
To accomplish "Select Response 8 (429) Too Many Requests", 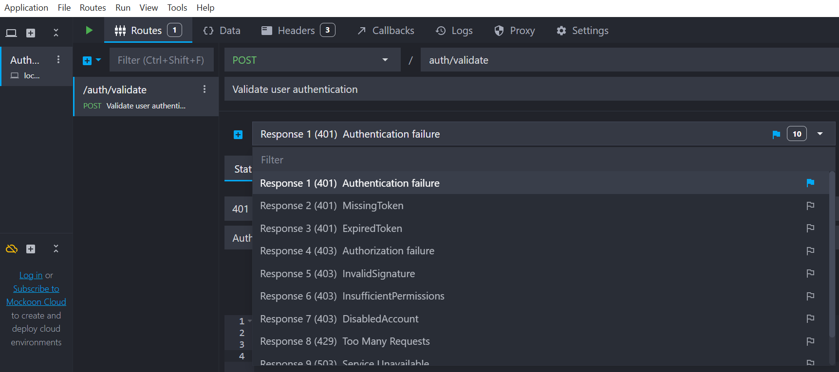I will (541, 341).
